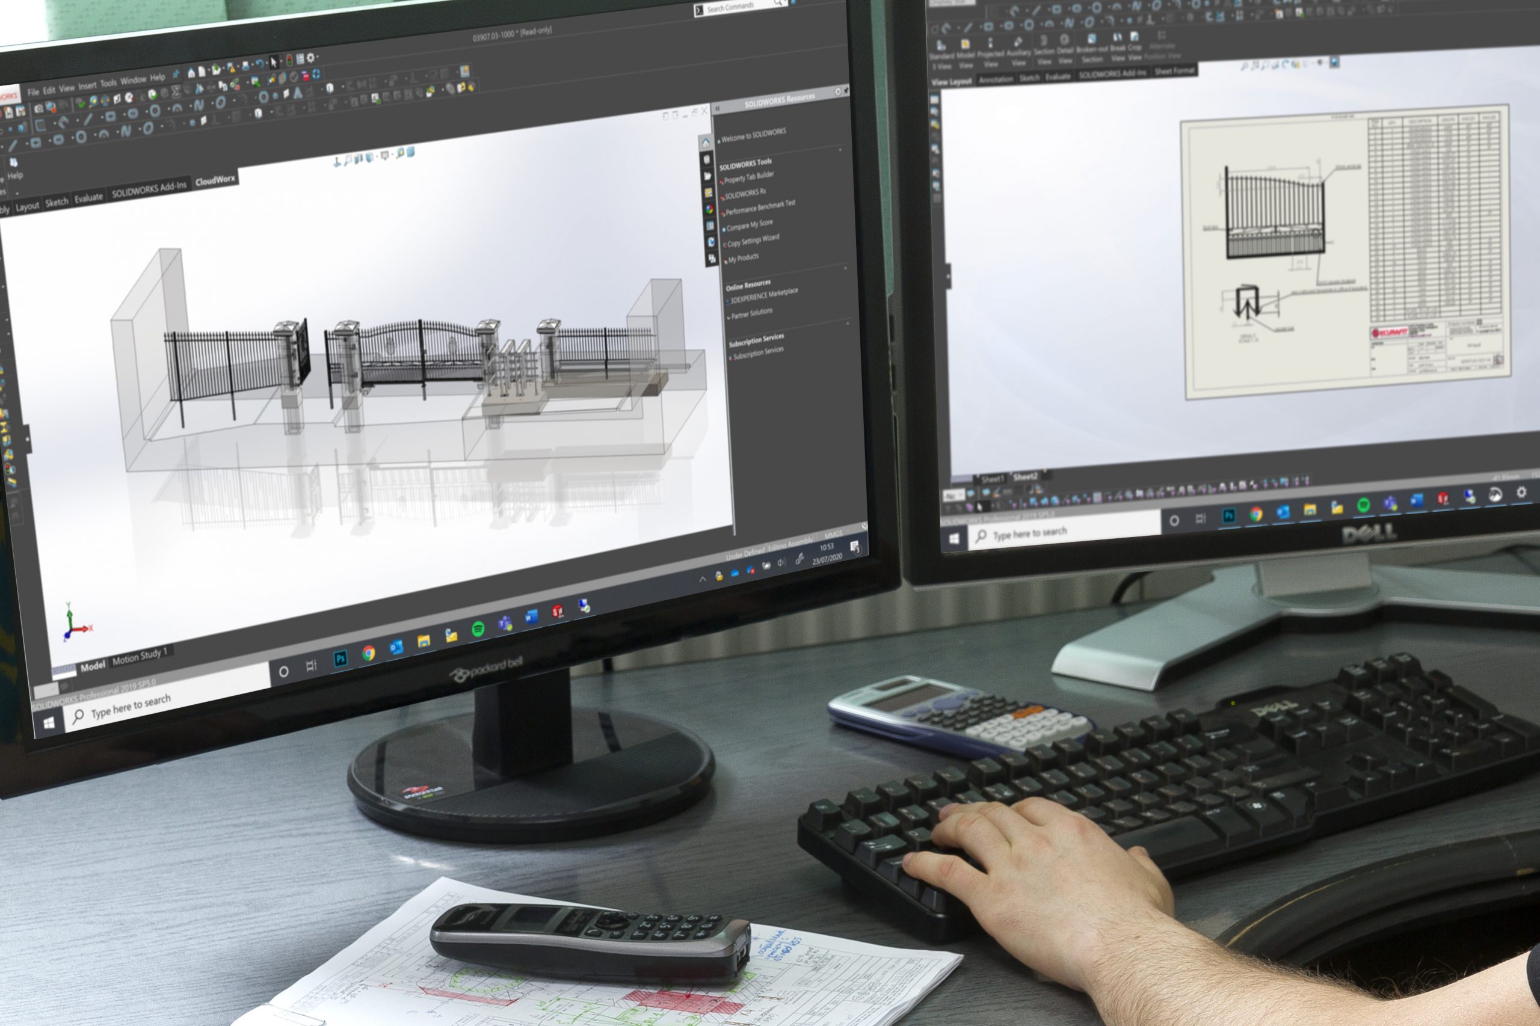Click the Select cursor icon in toolbar
The height and width of the screenshot is (1026, 1540).
click(274, 62)
